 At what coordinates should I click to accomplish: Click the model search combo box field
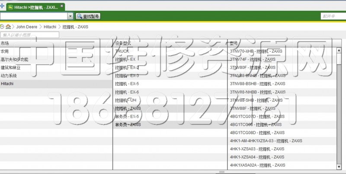click(x=34, y=16)
